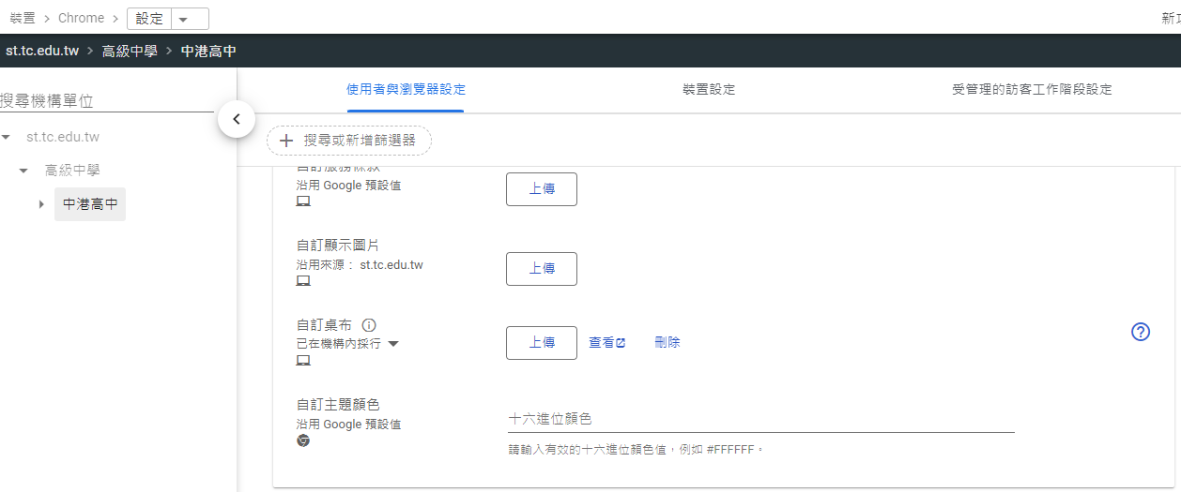Click the 搜尋機構單位 search field

(x=107, y=100)
